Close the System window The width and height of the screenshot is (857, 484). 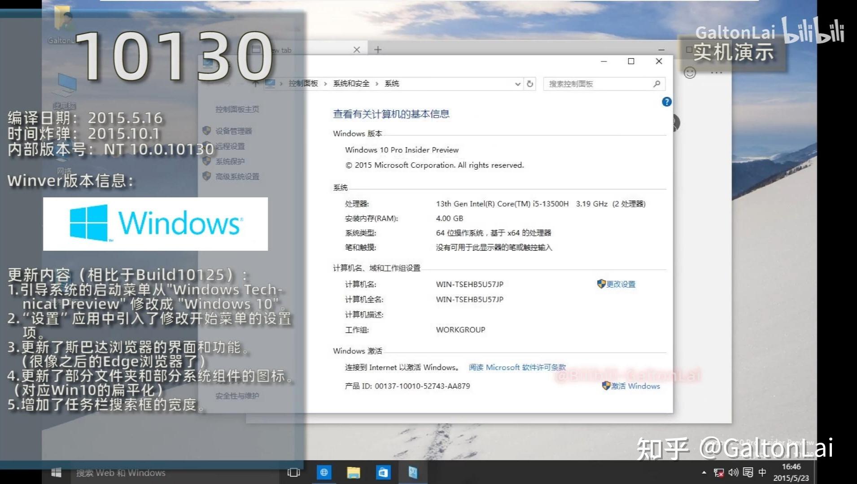659,61
